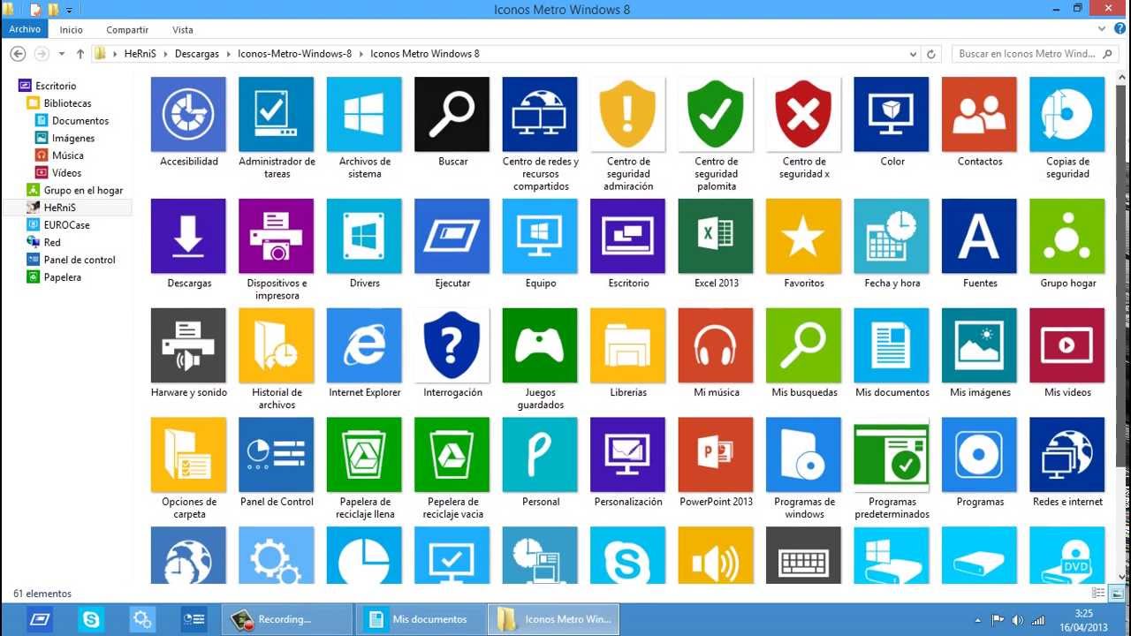The image size is (1131, 636).
Task: Click the Favoritos star icon
Action: [804, 236]
